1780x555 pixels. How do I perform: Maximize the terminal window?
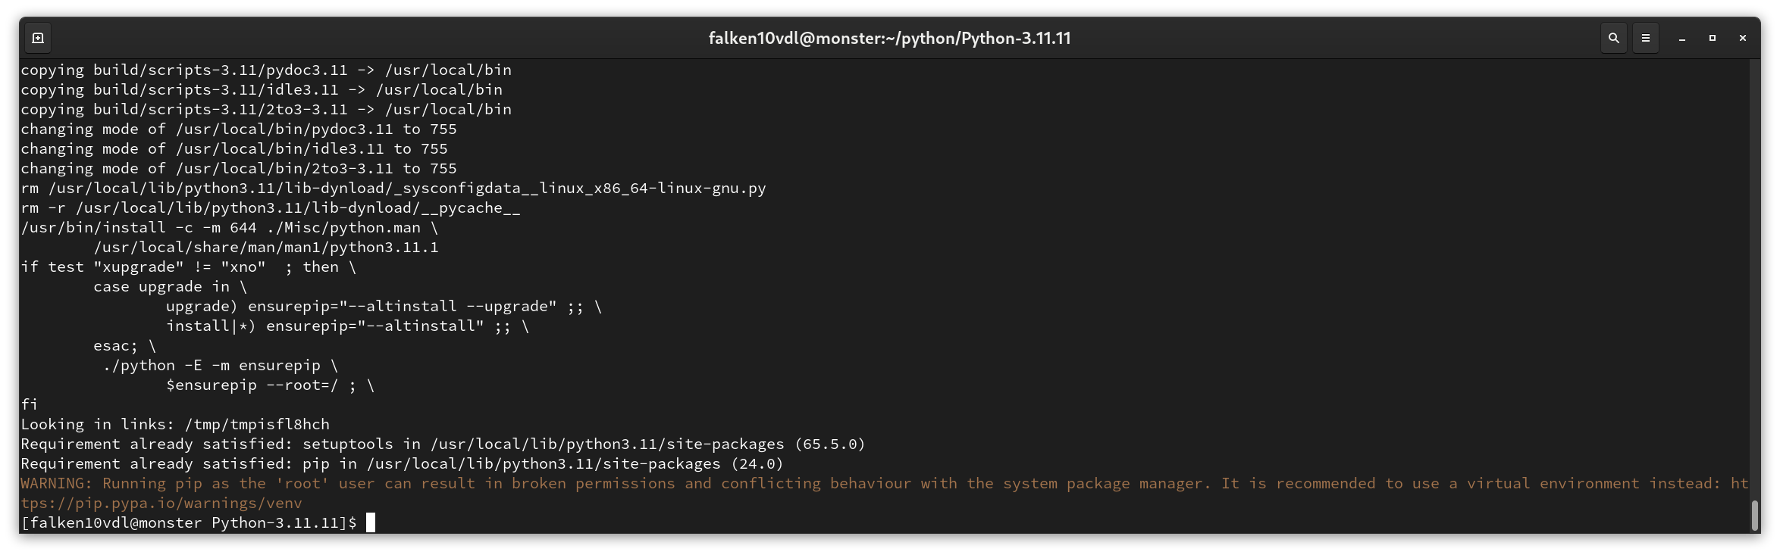1713,38
